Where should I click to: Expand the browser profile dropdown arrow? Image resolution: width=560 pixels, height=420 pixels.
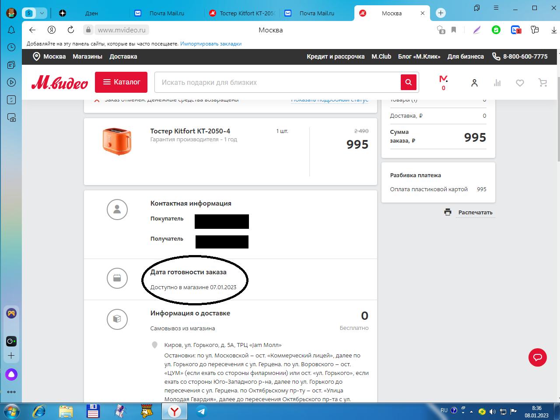tap(42, 13)
